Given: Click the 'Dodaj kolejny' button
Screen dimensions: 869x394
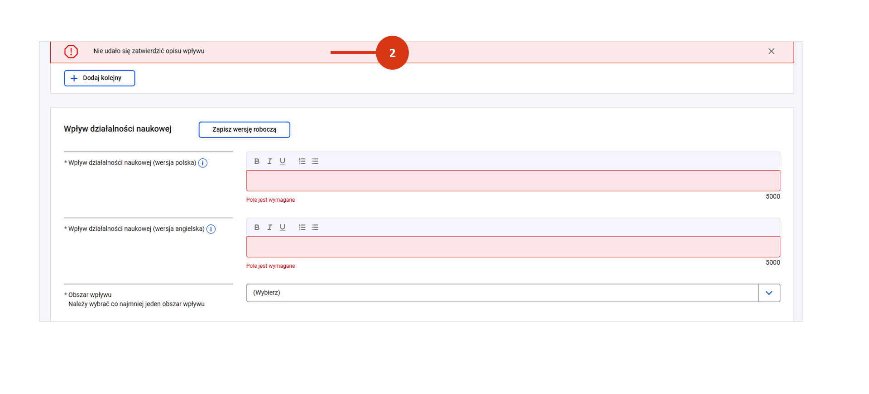Looking at the screenshot, I should (x=100, y=78).
